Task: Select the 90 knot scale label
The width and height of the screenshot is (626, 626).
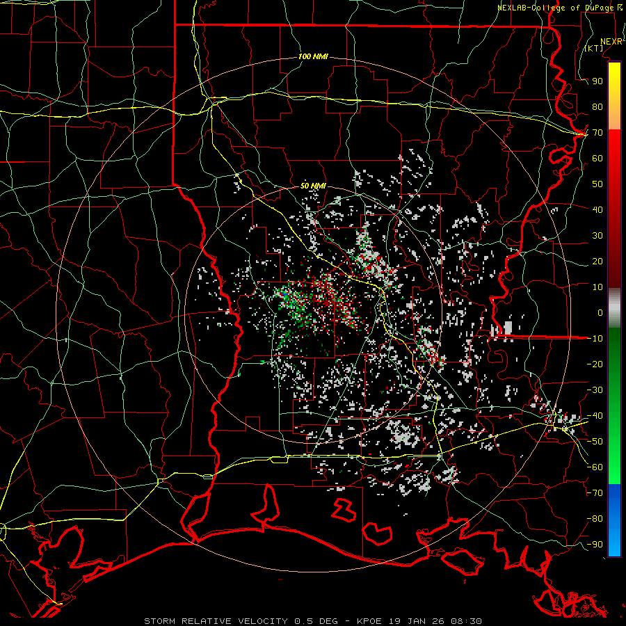Action: 597,81
